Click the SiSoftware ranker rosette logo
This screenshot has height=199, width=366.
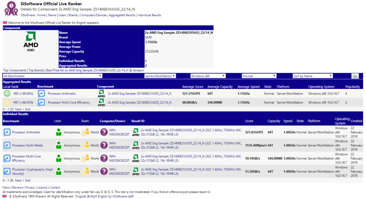pos(11,9)
